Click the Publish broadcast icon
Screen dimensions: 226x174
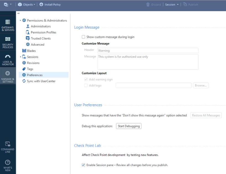[x=185, y=4]
